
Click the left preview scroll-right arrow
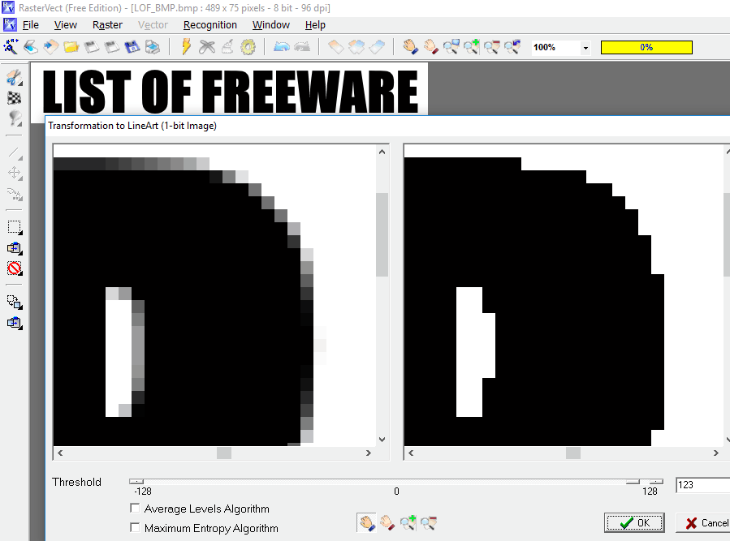pyautogui.click(x=369, y=453)
